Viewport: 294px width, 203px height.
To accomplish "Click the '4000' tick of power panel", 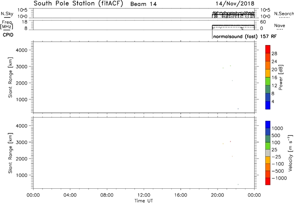I will (22, 50).
